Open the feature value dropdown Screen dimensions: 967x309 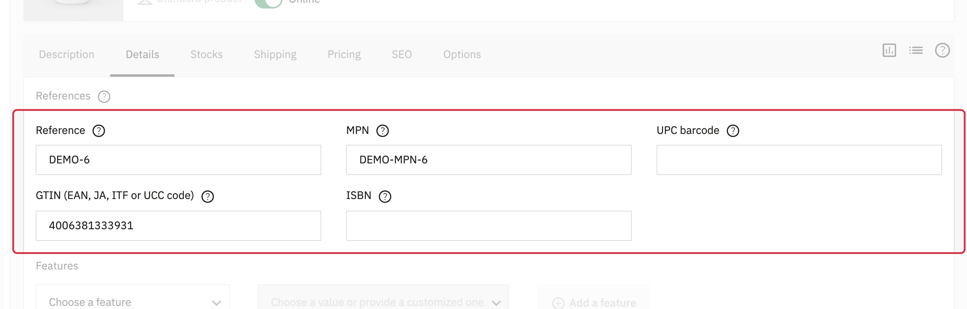(x=383, y=297)
